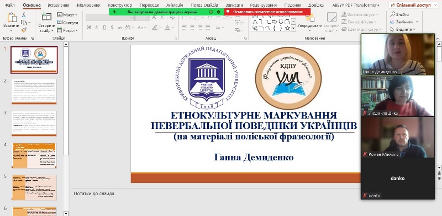Justify text in paragraph group
The height and width of the screenshot is (216, 442).
pyautogui.click(x=208, y=28)
